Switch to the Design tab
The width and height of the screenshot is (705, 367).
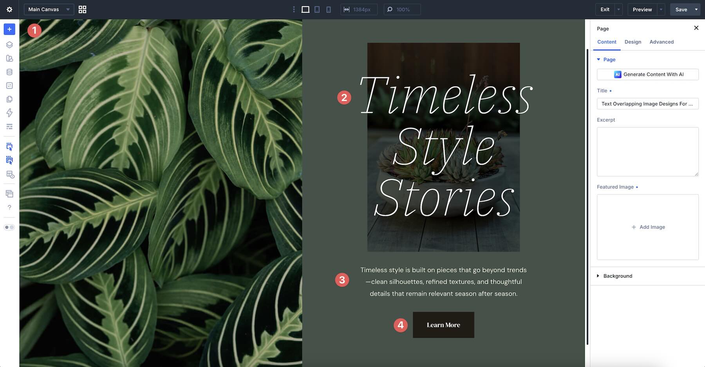click(633, 42)
